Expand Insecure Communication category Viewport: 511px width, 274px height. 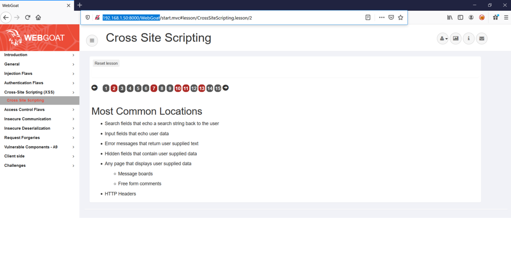pos(40,119)
